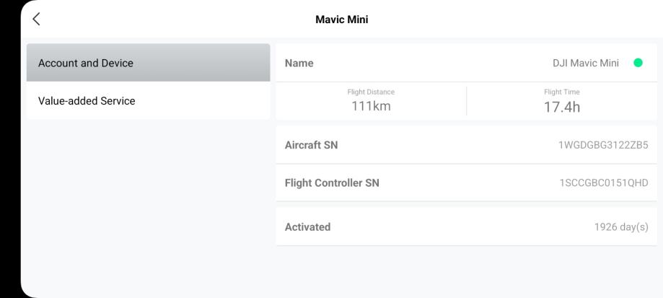This screenshot has height=298, width=663.
Task: Open the Value-added Service tab
Action: tap(148, 101)
